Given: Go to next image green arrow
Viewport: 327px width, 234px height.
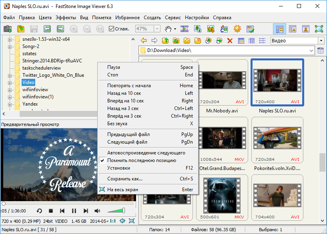Looking at the screenshot, I should 60,29.
